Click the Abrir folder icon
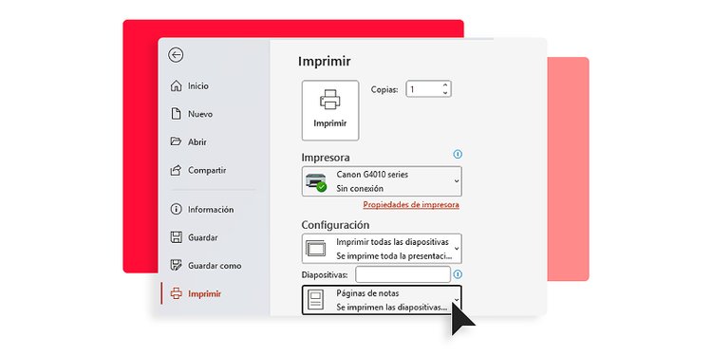Screen dimensions: 712x356 pyautogui.click(x=176, y=141)
